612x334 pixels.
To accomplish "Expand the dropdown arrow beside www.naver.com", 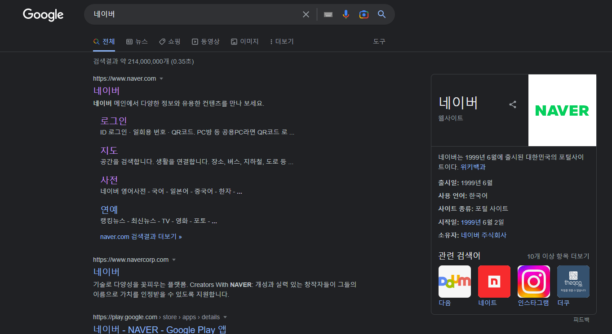I will coord(161,79).
